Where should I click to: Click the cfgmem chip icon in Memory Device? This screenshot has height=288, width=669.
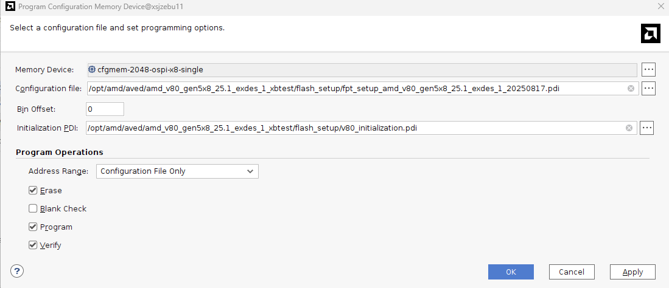(x=92, y=69)
